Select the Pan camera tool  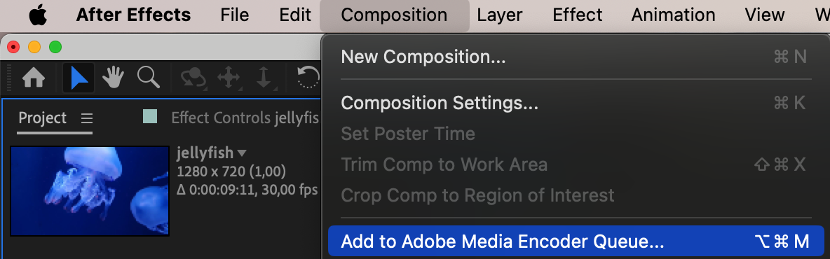coord(229,78)
